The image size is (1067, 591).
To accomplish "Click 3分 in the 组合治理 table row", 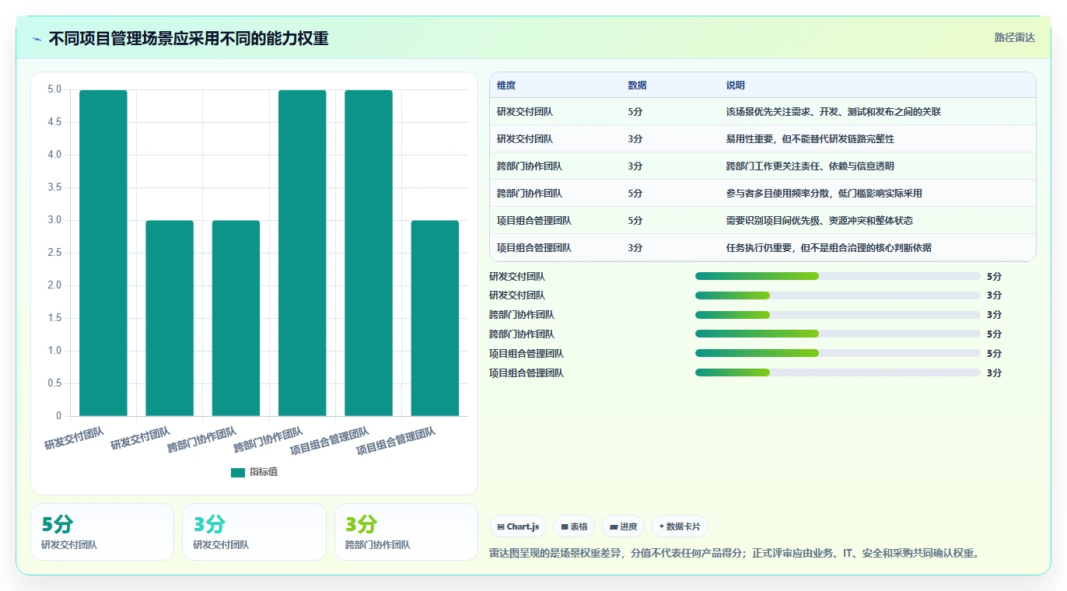I will coord(635,248).
